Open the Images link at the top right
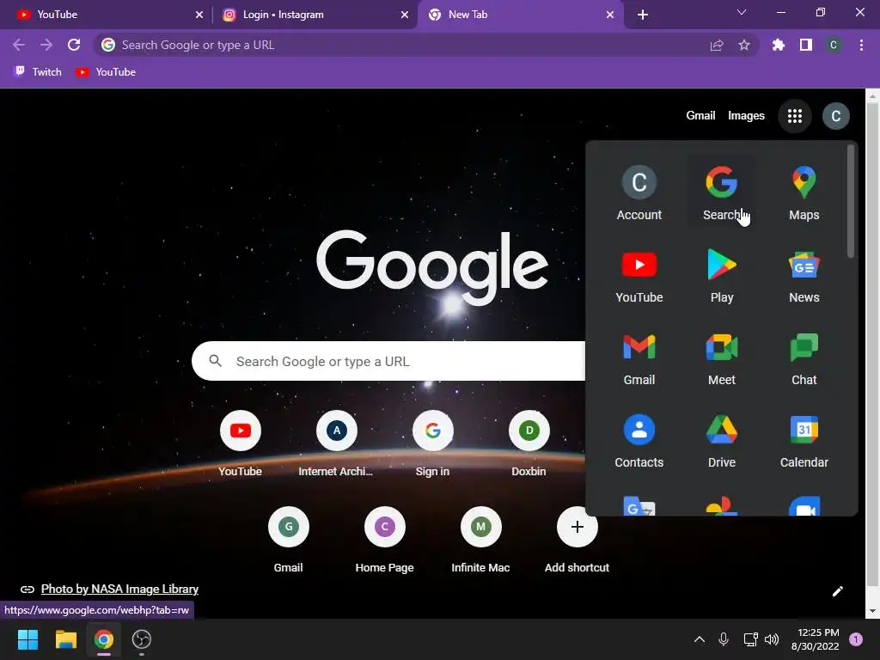 coord(746,116)
